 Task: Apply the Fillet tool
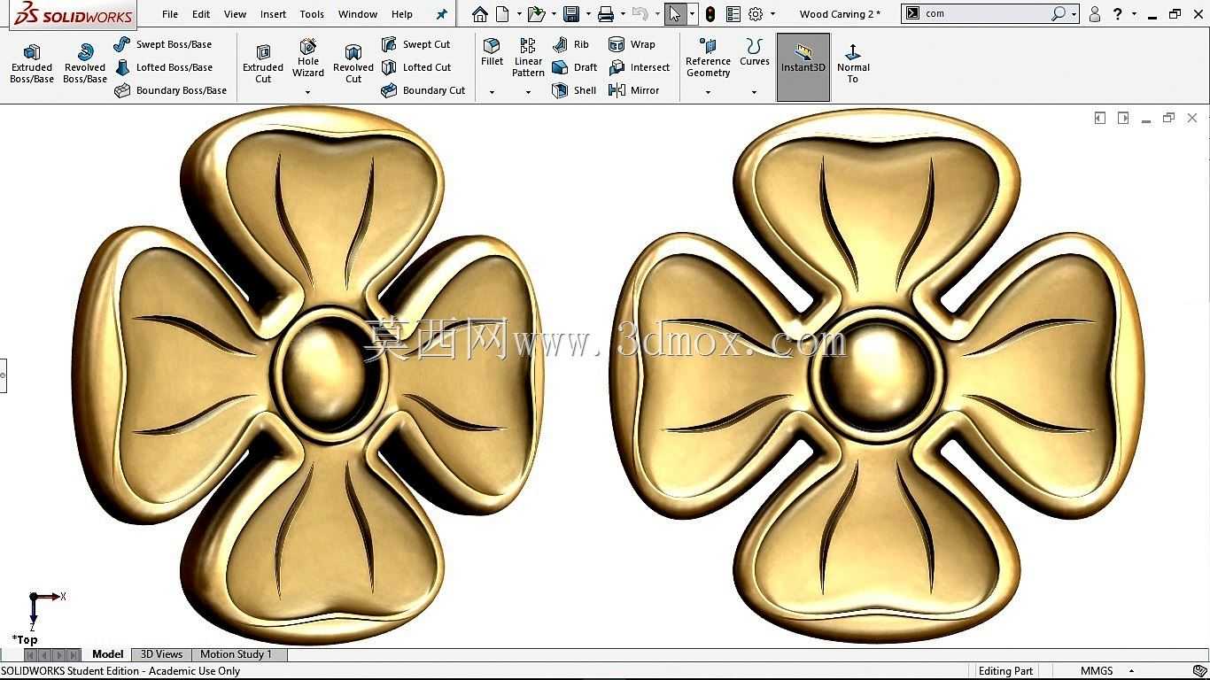coord(492,53)
